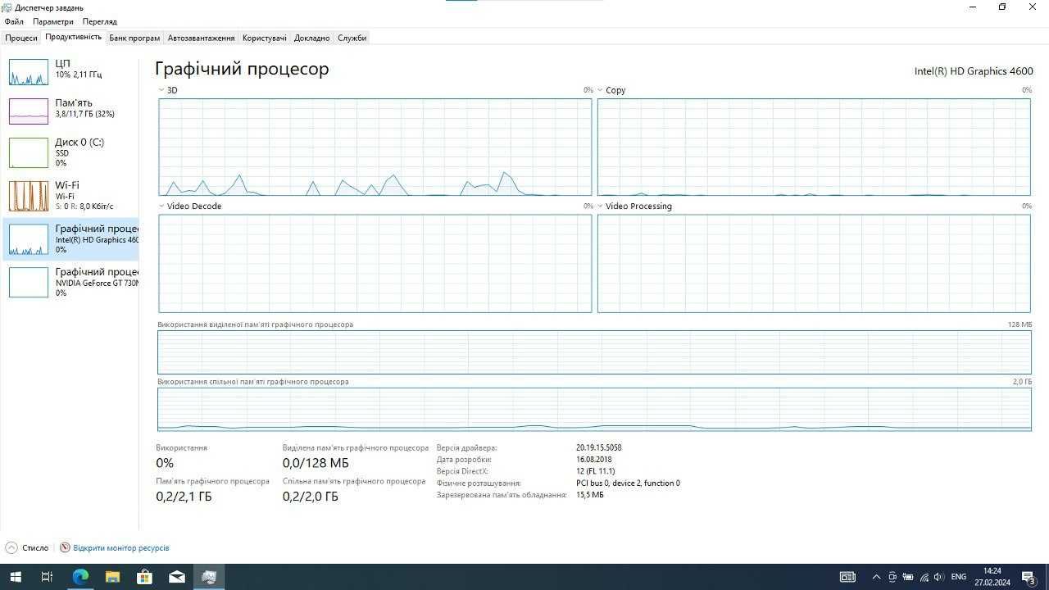Open the Wi-Fi network tray icon

[x=924, y=577]
